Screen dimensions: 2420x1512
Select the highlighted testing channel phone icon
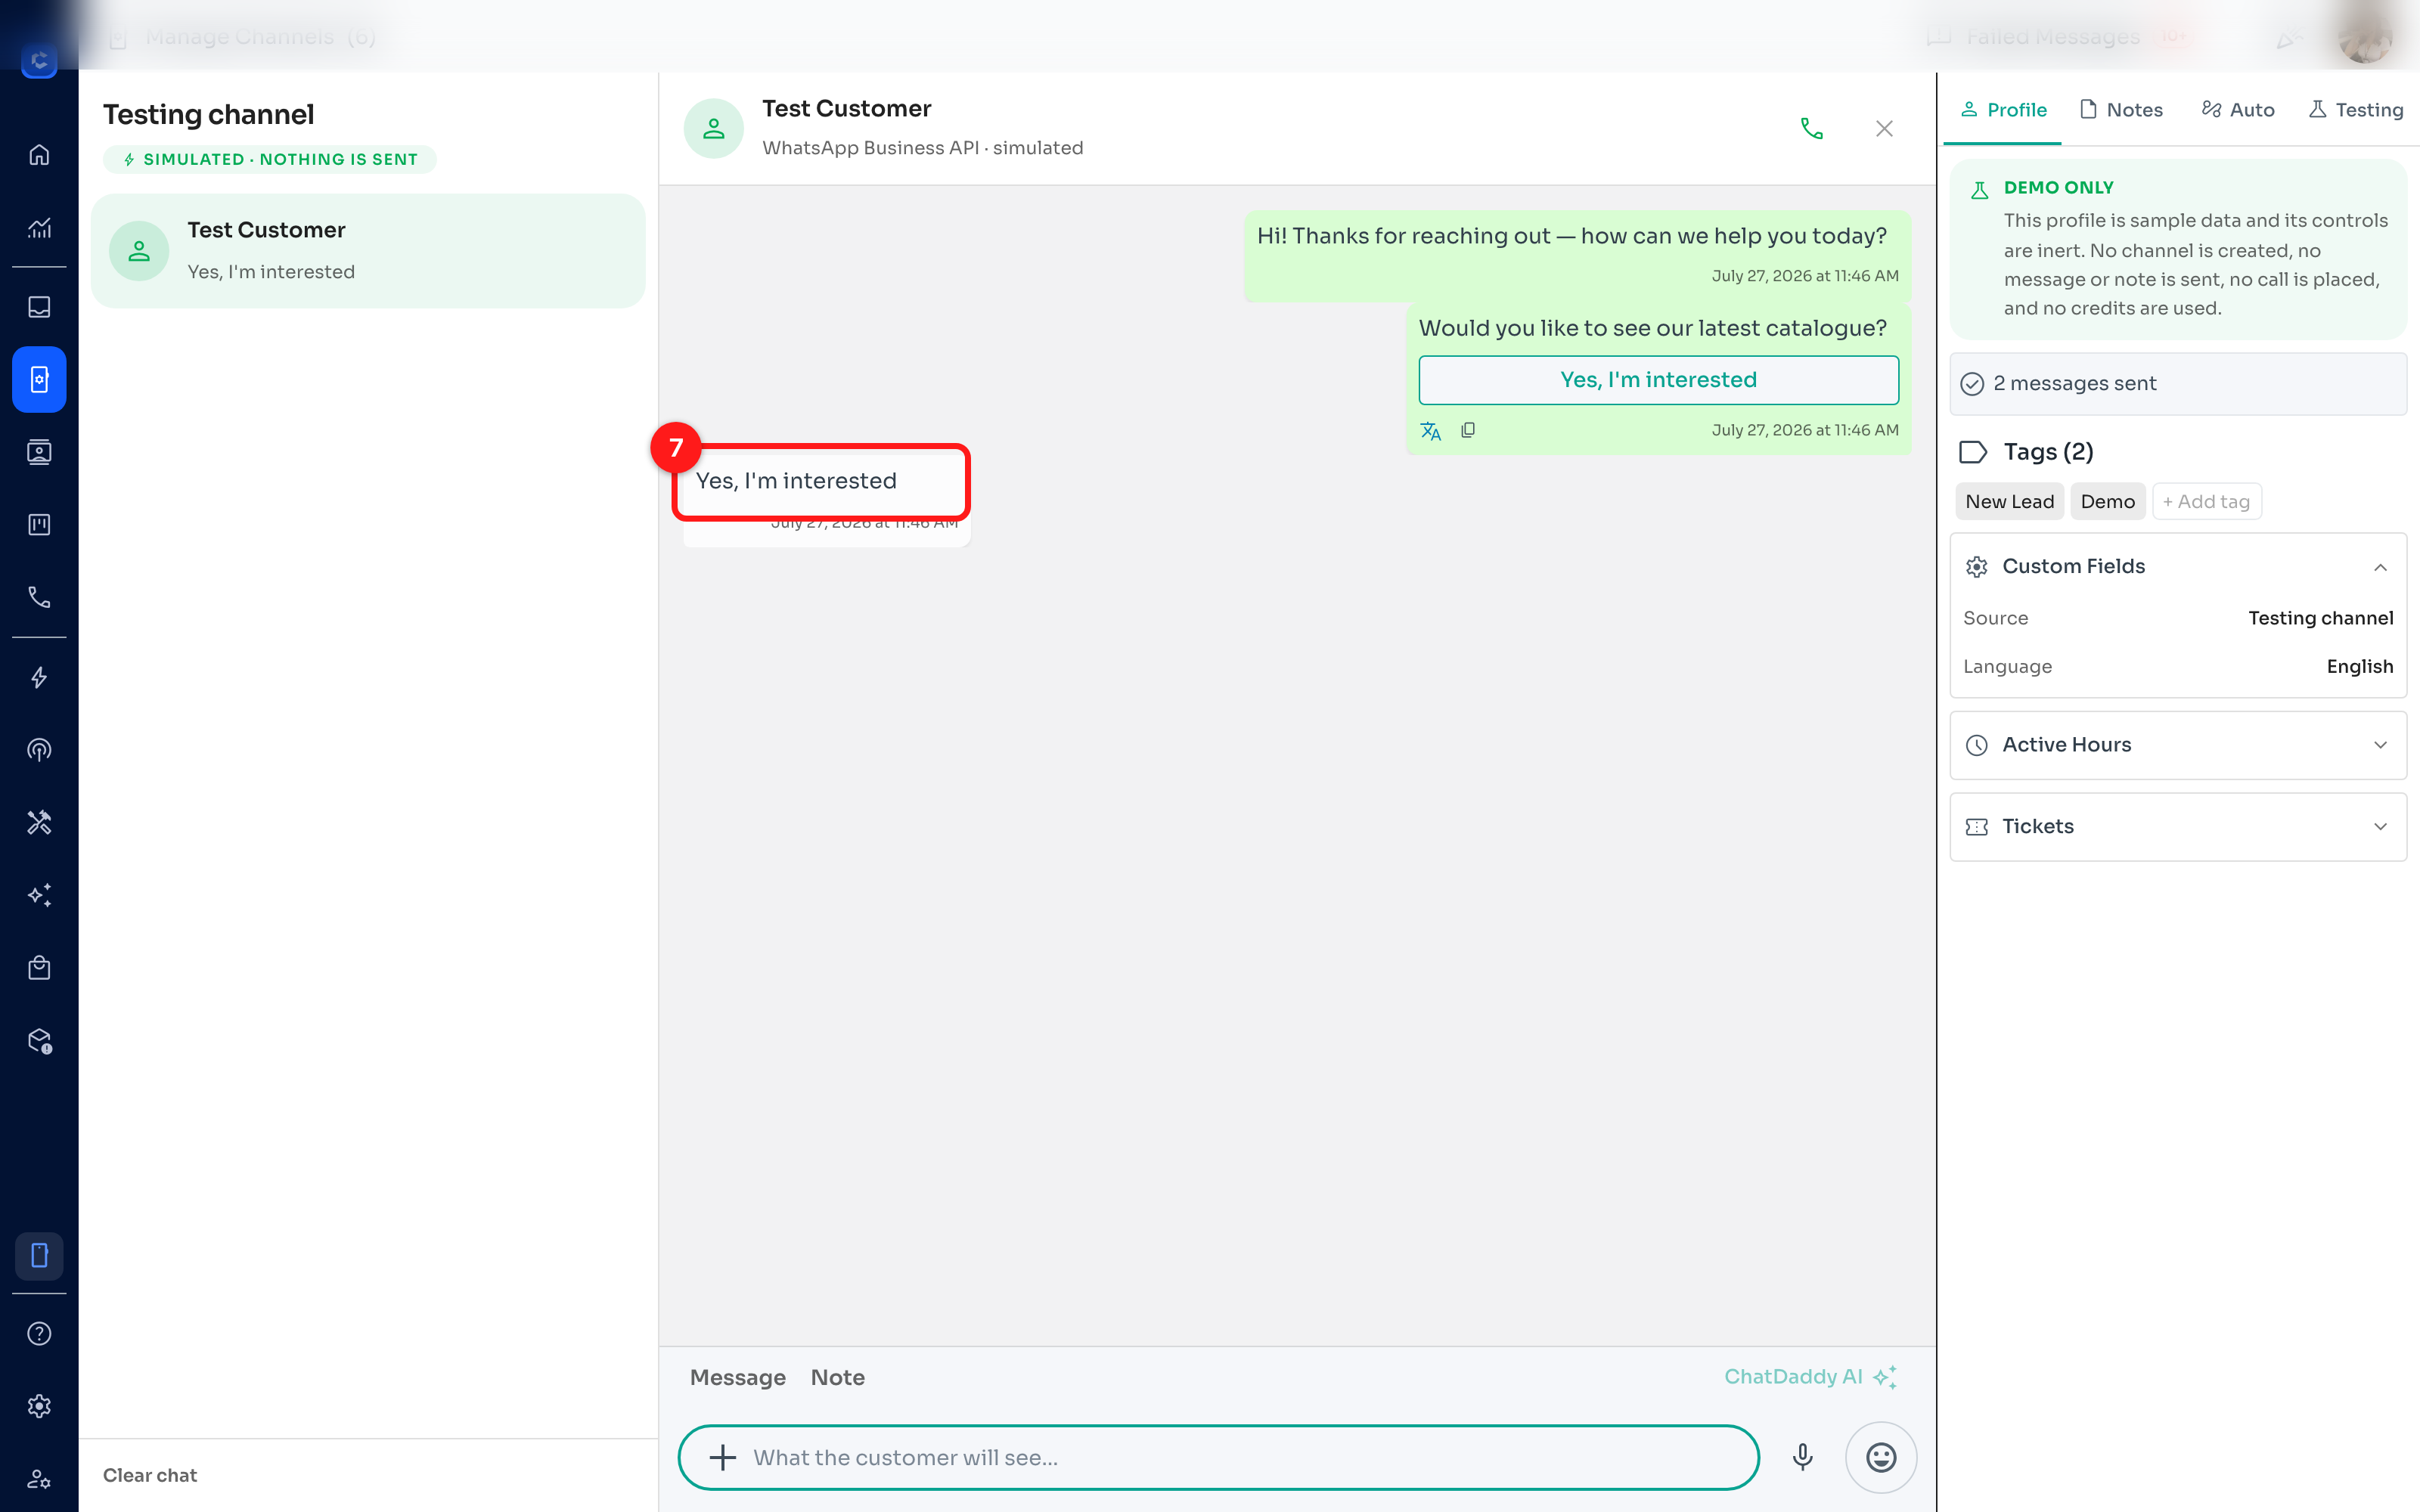click(39, 379)
